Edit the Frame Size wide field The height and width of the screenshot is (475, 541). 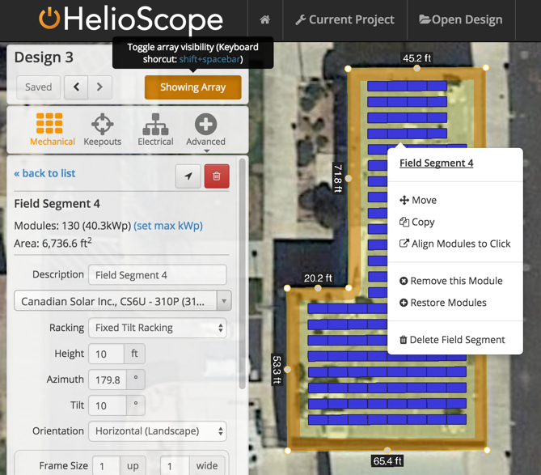coord(175,466)
